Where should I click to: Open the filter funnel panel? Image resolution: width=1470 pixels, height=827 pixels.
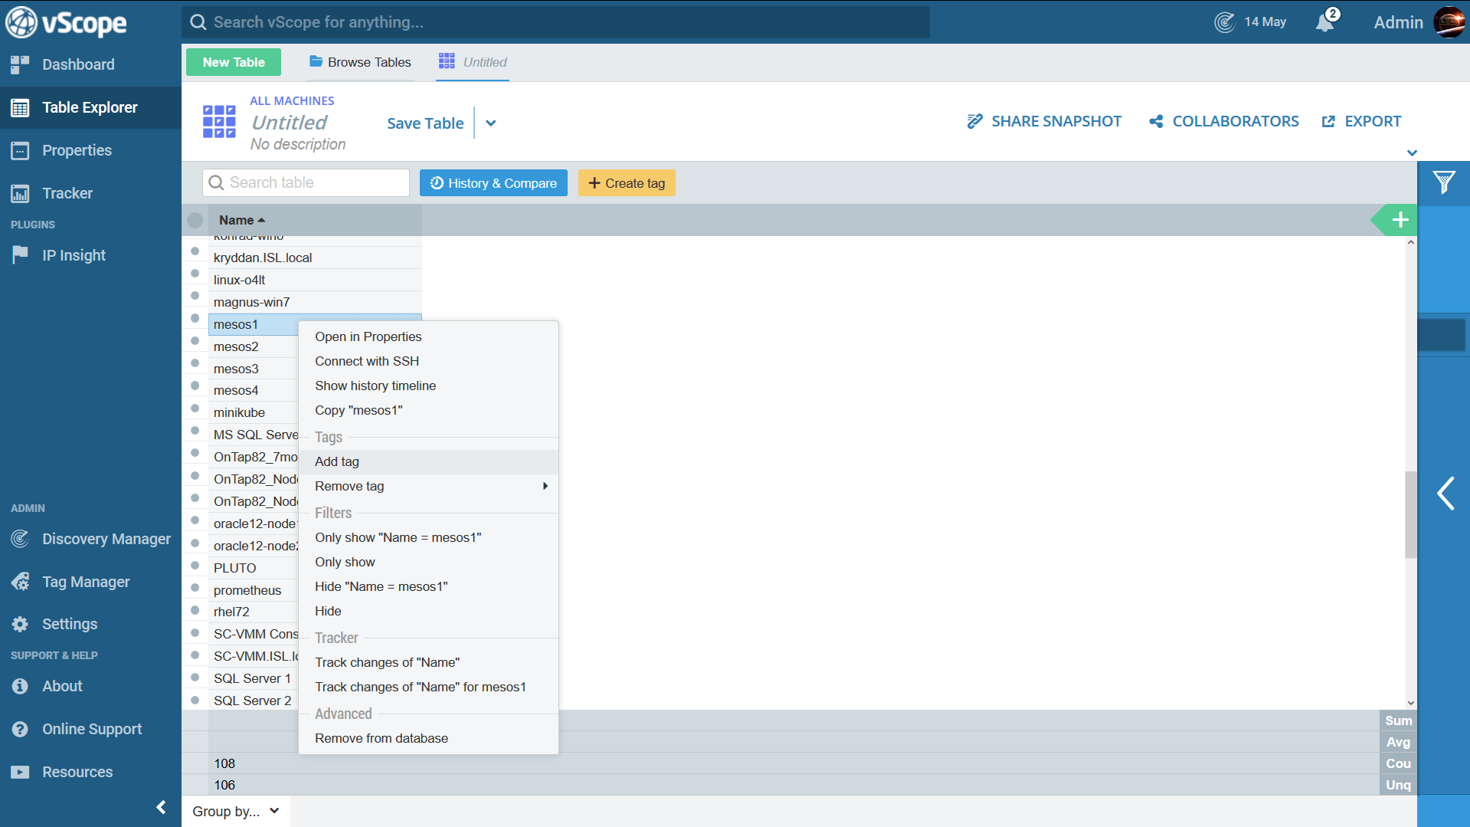click(1444, 182)
